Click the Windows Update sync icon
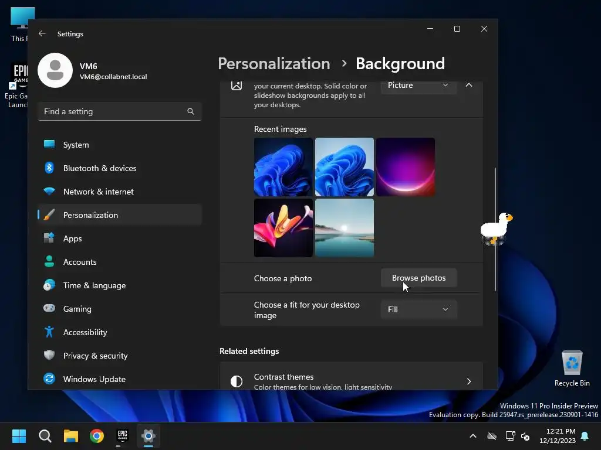Image resolution: width=601 pixels, height=450 pixels. (49, 379)
